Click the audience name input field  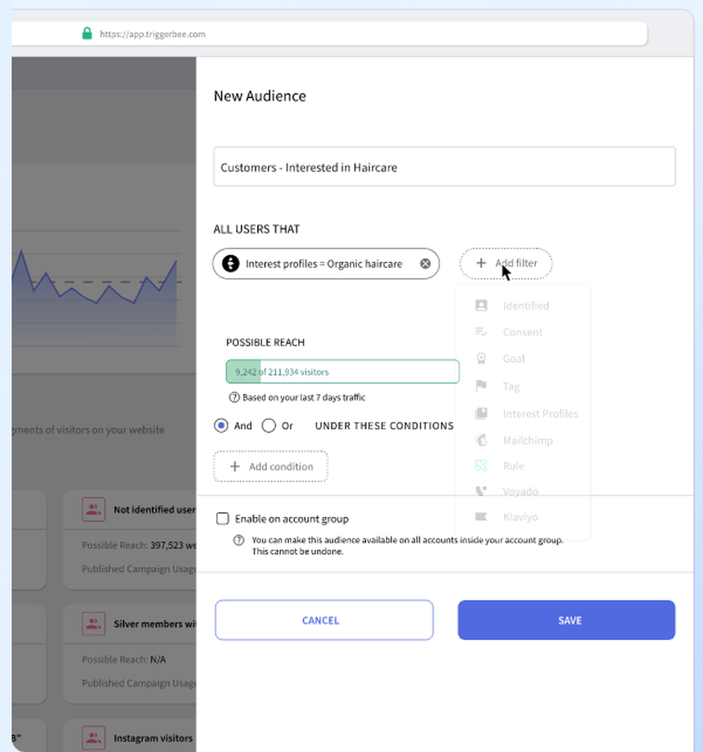point(444,167)
